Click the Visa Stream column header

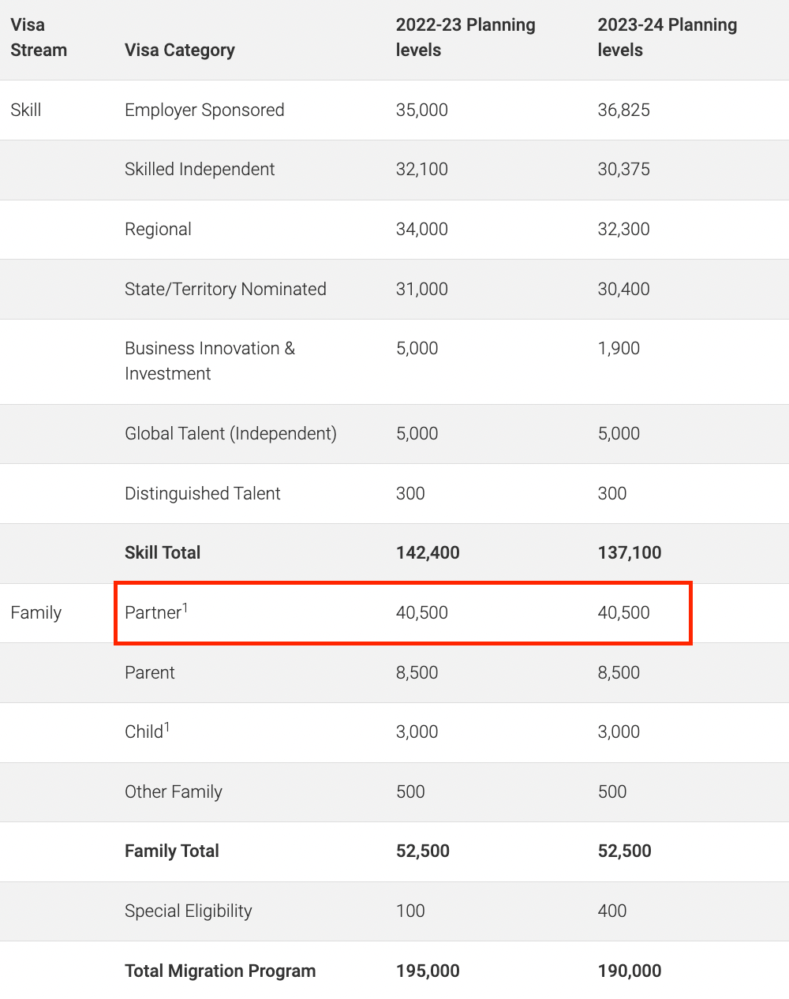coord(39,37)
